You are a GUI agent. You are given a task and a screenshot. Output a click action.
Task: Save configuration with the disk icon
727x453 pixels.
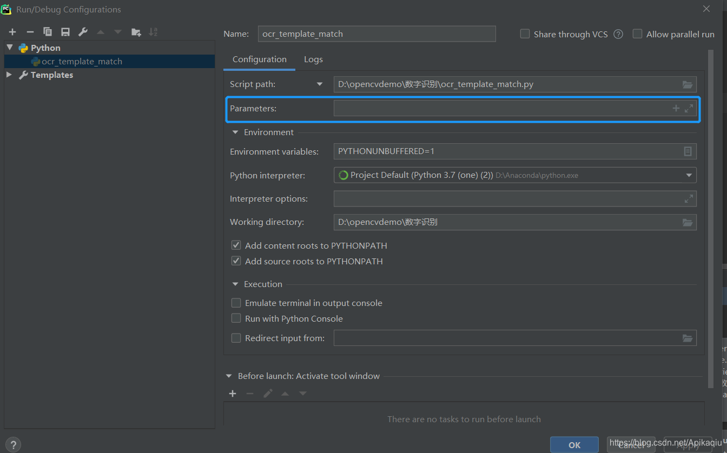pos(65,32)
